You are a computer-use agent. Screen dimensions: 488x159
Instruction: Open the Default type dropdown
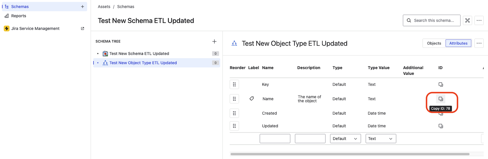tap(345, 138)
